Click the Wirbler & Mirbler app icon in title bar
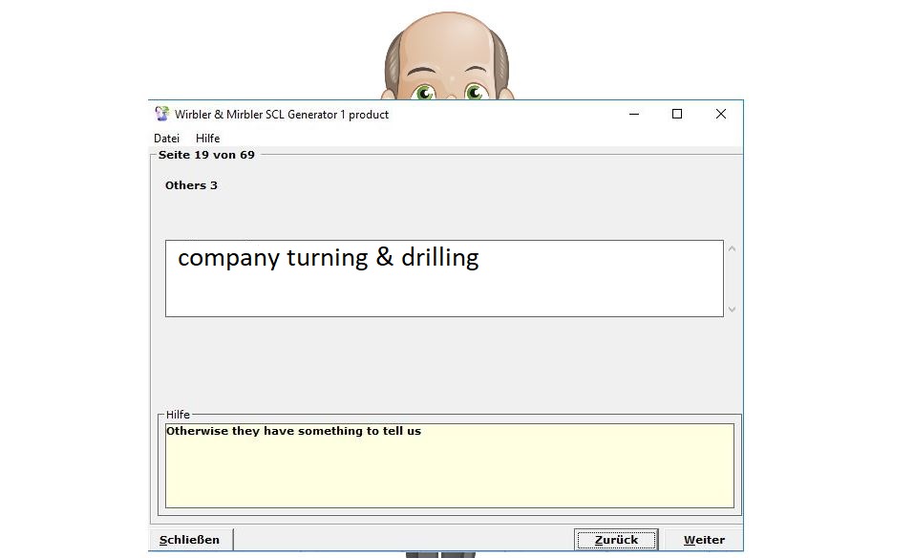Screen dimensions: 914x558 [162, 114]
